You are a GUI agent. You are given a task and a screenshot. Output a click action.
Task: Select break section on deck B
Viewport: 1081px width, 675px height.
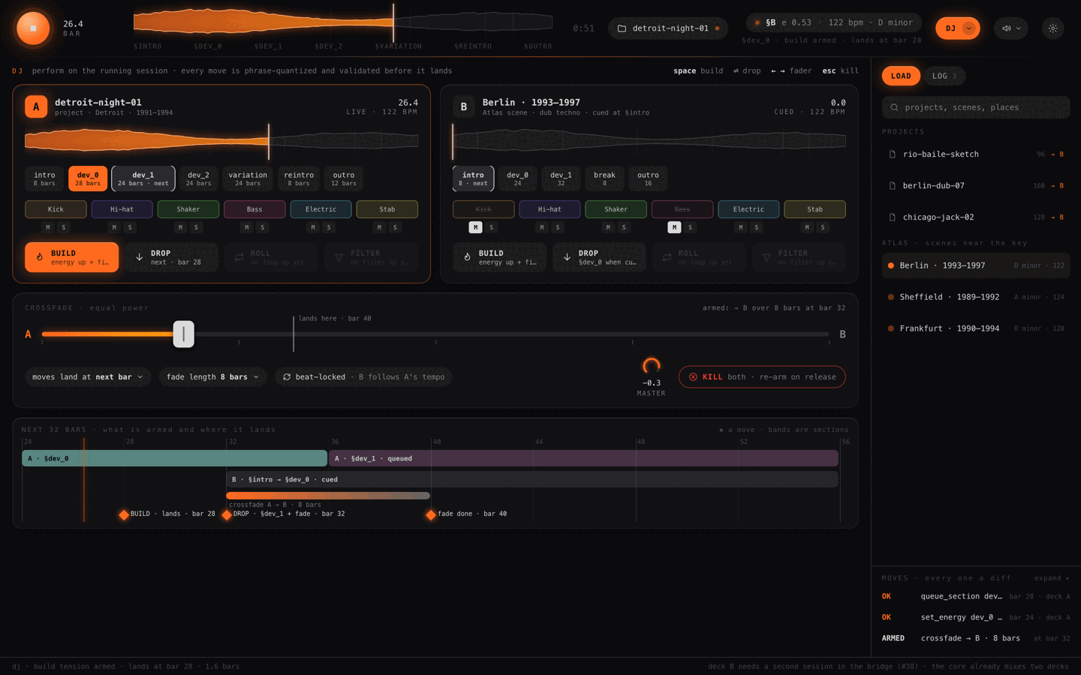pos(604,178)
